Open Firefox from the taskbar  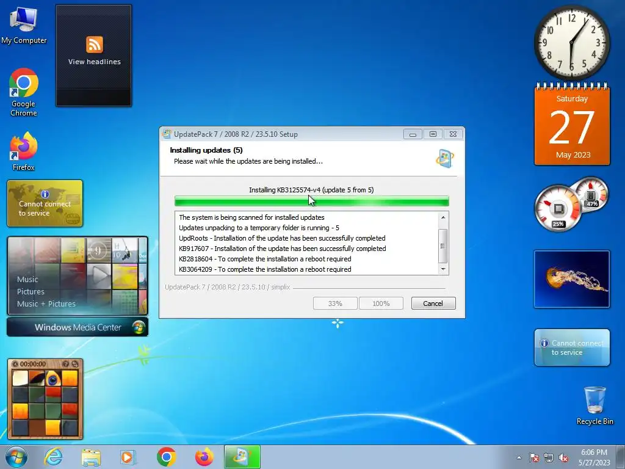204,457
